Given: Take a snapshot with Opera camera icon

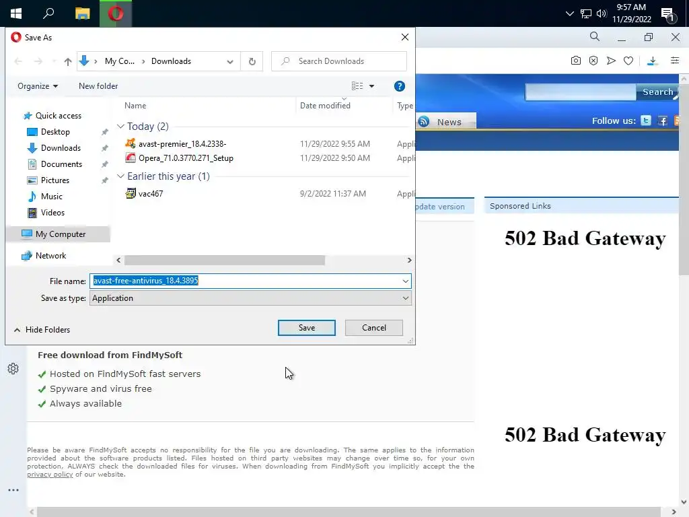Looking at the screenshot, I should [576, 61].
